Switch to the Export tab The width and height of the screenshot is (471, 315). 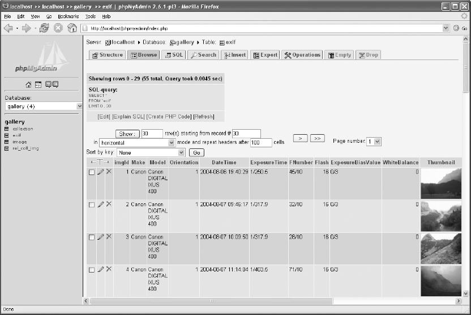[x=266, y=55]
